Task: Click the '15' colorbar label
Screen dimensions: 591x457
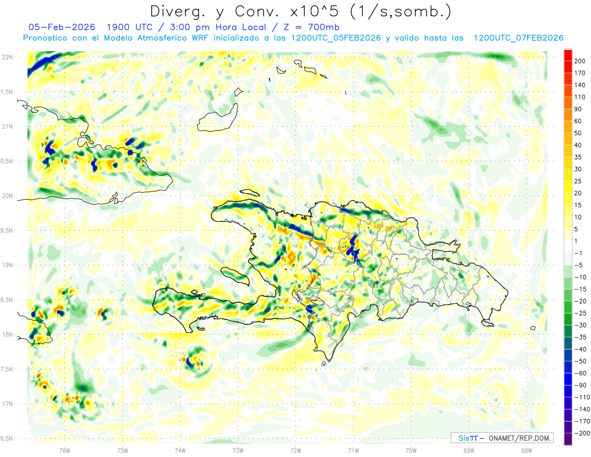Action: click(x=578, y=205)
